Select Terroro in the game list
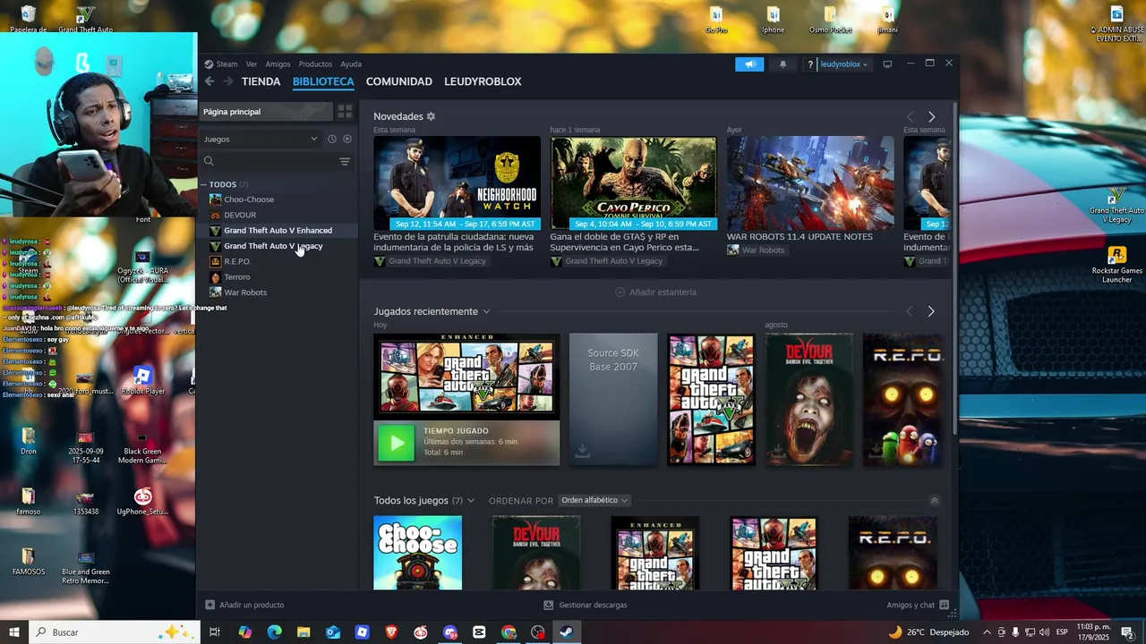This screenshot has width=1146, height=644. (237, 277)
